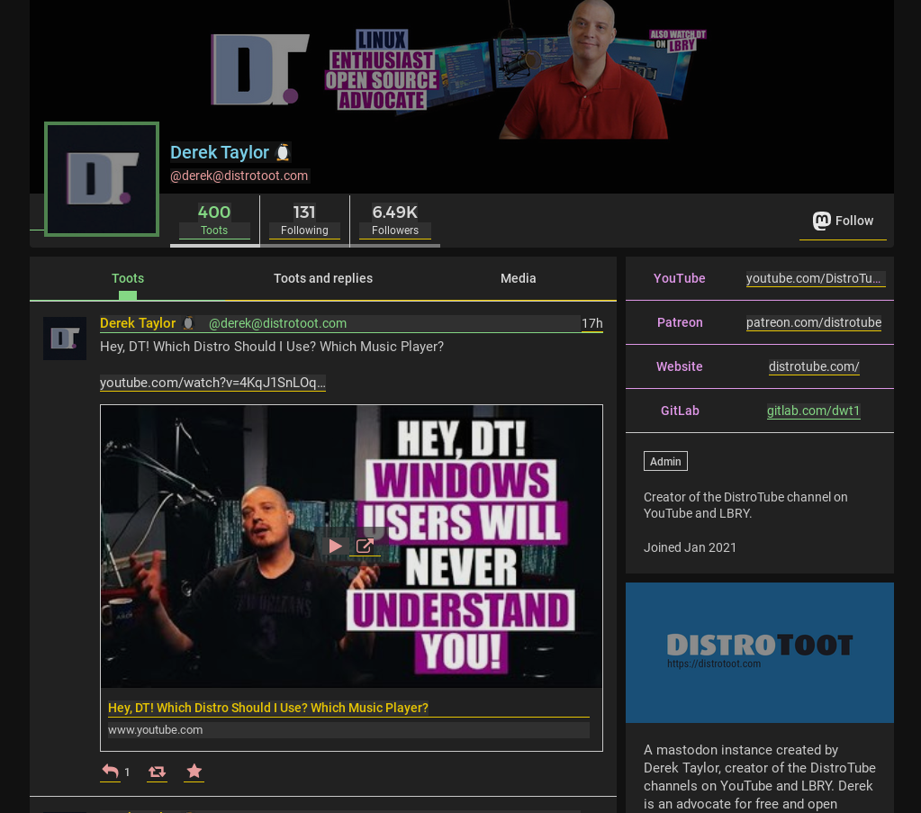Click the 17h timestamp on the toot
This screenshot has height=813, width=921.
(x=592, y=324)
